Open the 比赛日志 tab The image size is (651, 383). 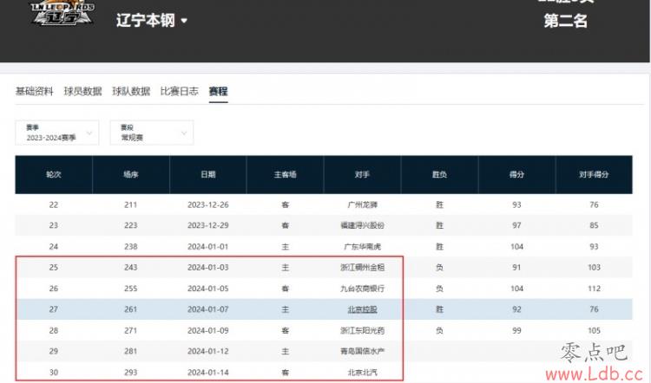tap(180, 91)
